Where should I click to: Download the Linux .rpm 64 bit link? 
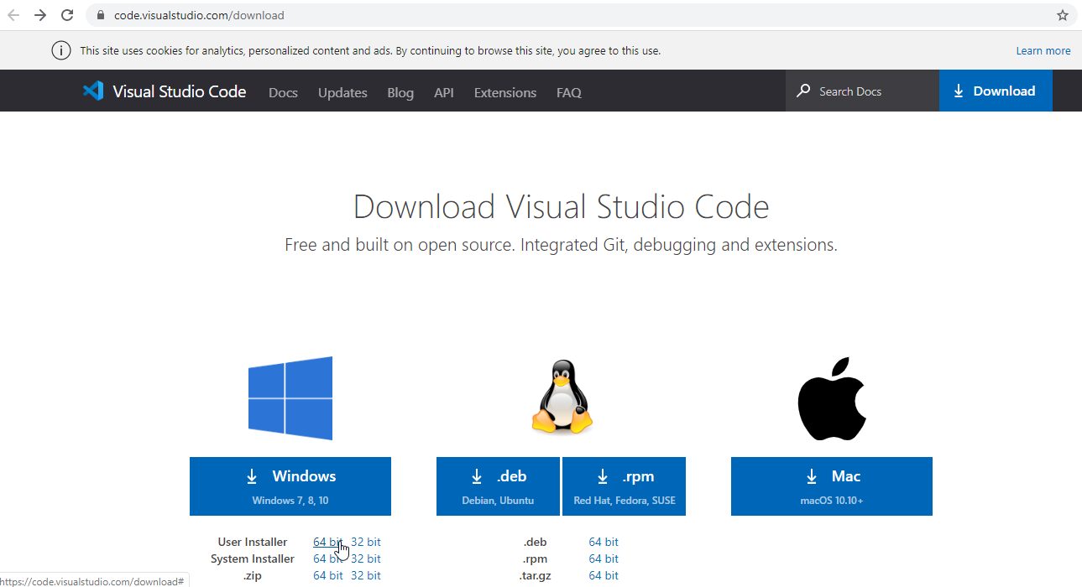(604, 558)
